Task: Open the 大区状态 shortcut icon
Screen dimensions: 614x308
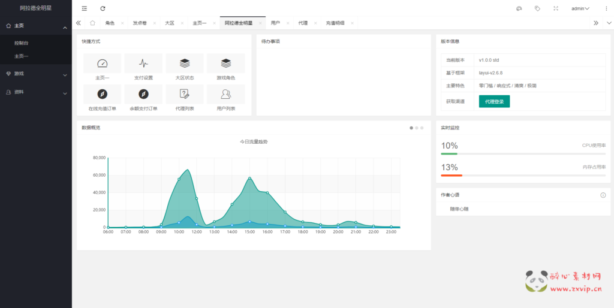Action: (185, 63)
